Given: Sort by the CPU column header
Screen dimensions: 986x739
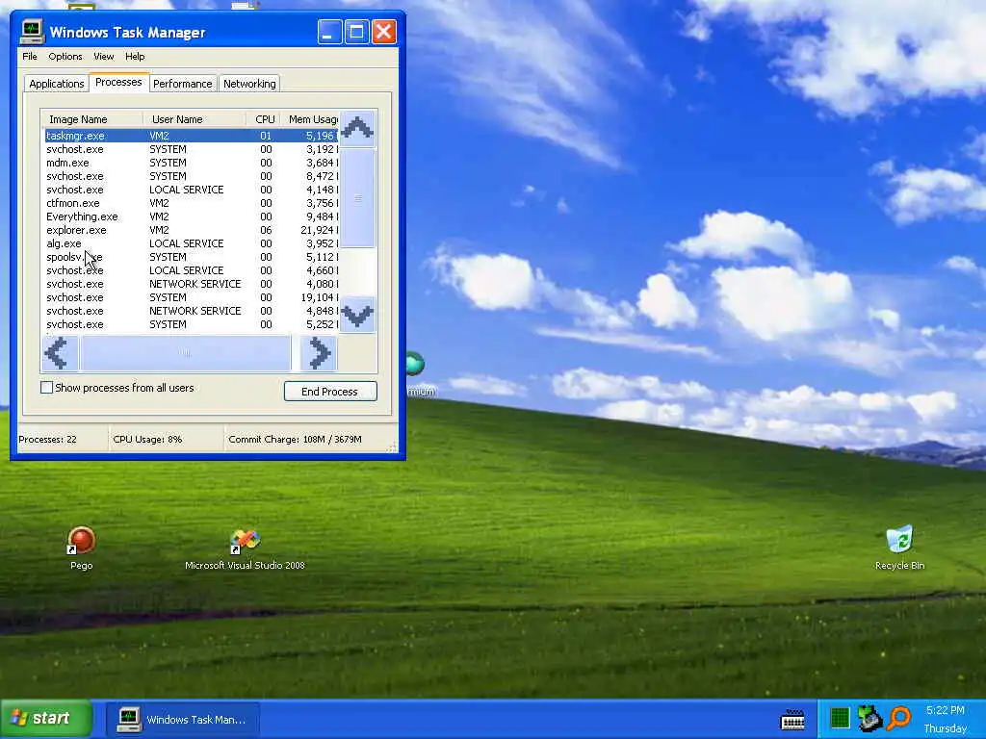Looking at the screenshot, I should coord(264,119).
